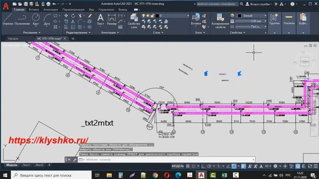
Task: Expand the Рисование panel dropdown
Action: (x=32, y=32)
